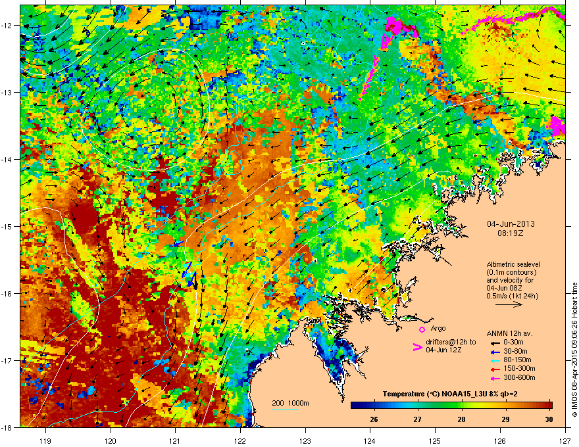Click the '300-600m' depth label
This screenshot has height=447, width=579.
tap(519, 378)
